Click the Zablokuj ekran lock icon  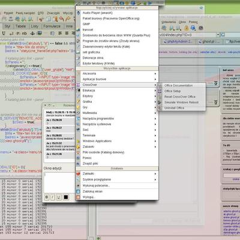click(78, 191)
